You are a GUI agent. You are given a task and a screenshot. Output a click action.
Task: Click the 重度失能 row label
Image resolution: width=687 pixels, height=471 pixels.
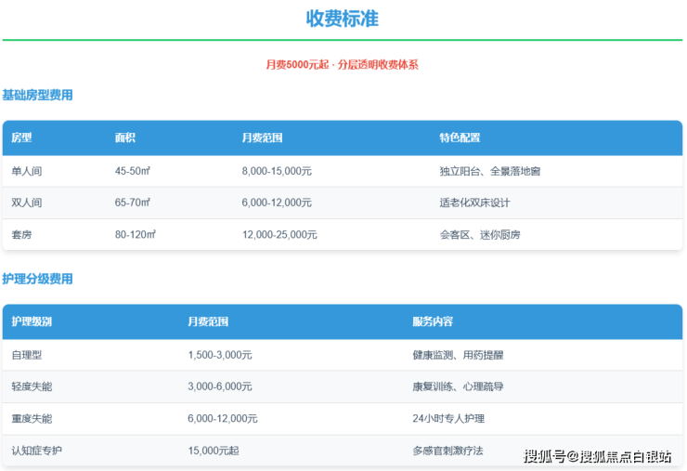coord(32,418)
